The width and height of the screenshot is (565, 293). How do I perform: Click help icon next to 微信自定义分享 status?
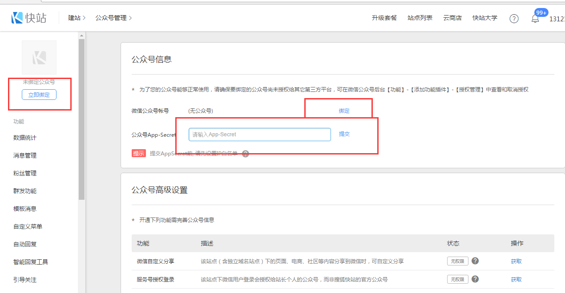pyautogui.click(x=475, y=261)
